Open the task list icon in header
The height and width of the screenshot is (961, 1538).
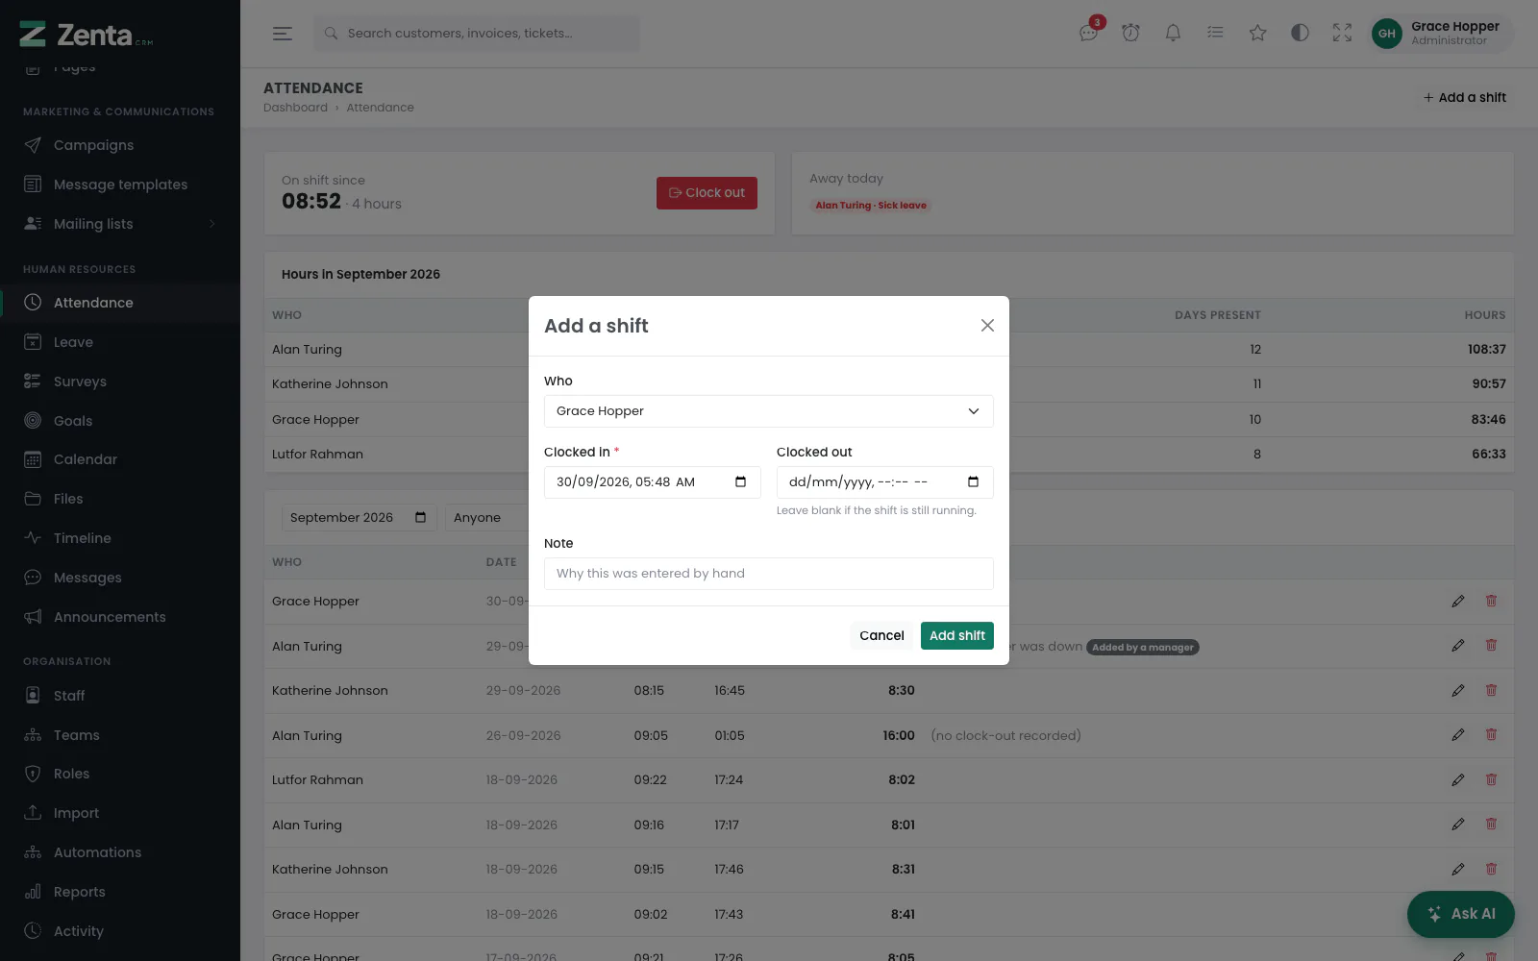[x=1216, y=34]
